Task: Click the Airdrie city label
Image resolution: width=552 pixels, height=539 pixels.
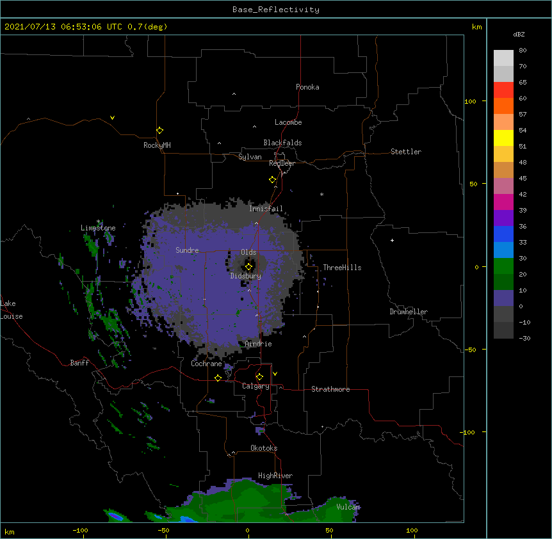Action: (259, 344)
